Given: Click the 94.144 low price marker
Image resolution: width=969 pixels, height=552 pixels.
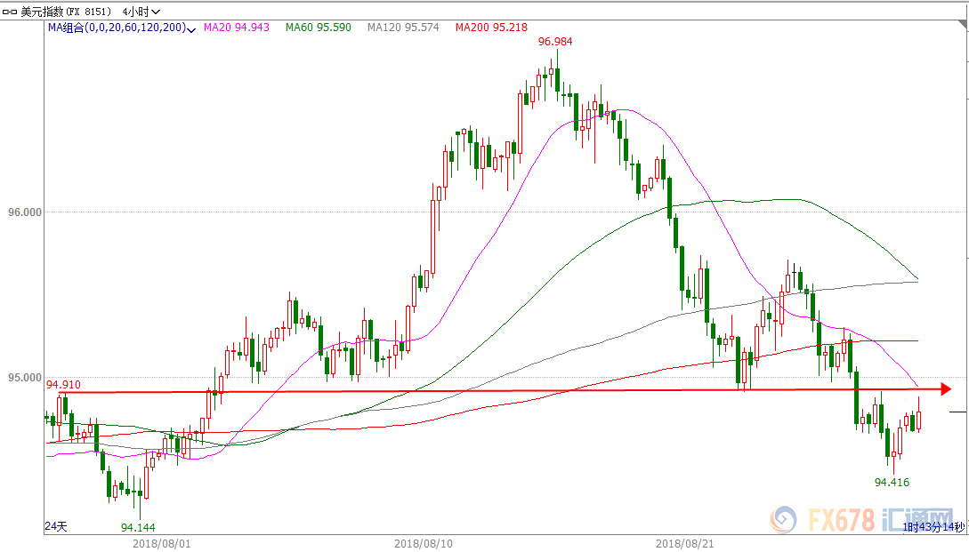Looking at the screenshot, I should coord(138,527).
